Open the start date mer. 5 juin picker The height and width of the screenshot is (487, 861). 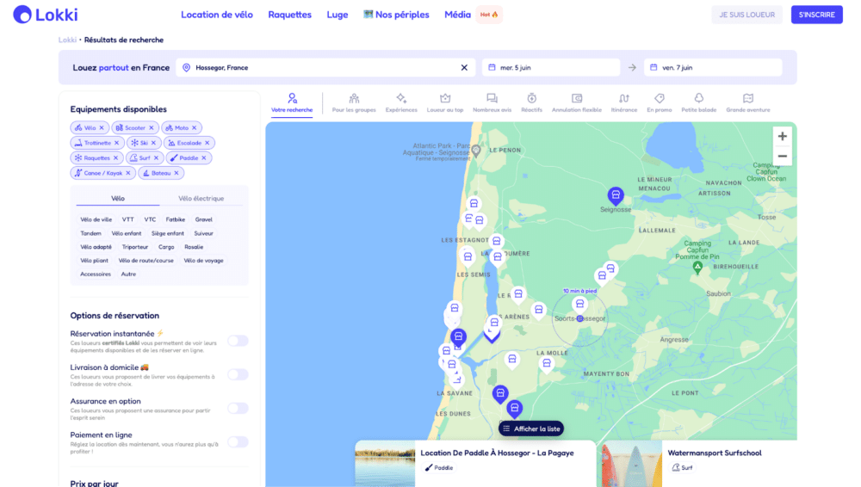(x=551, y=67)
